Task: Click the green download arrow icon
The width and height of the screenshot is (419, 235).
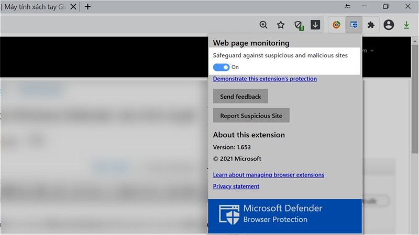Action: [406, 25]
